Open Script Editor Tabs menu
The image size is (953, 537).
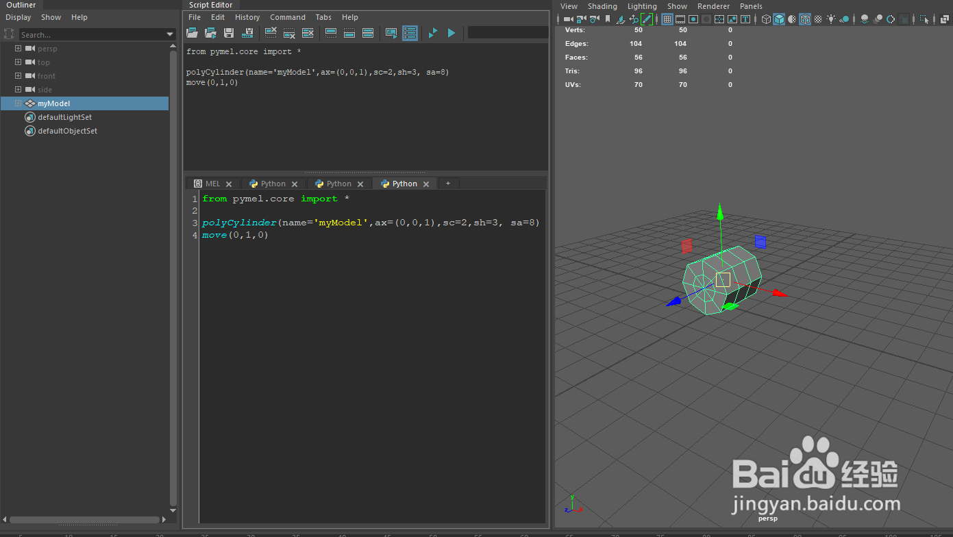(323, 17)
